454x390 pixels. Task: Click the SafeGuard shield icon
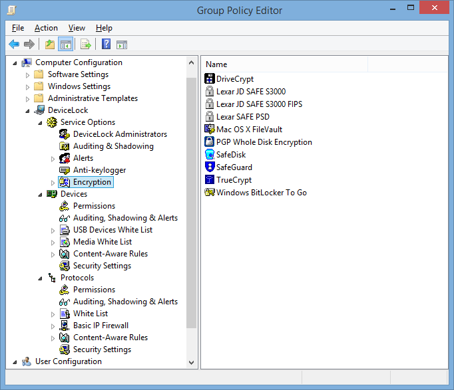point(209,167)
